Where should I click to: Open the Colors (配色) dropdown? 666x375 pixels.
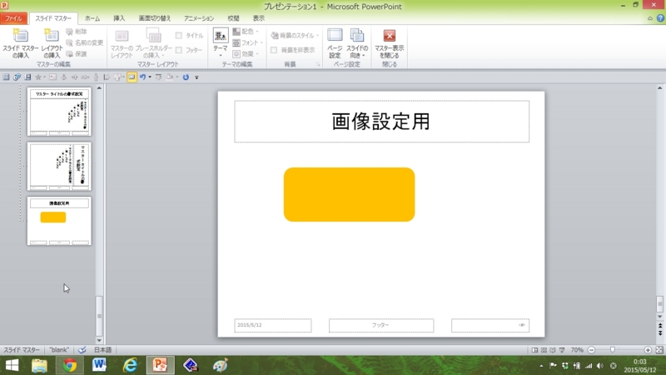click(246, 32)
